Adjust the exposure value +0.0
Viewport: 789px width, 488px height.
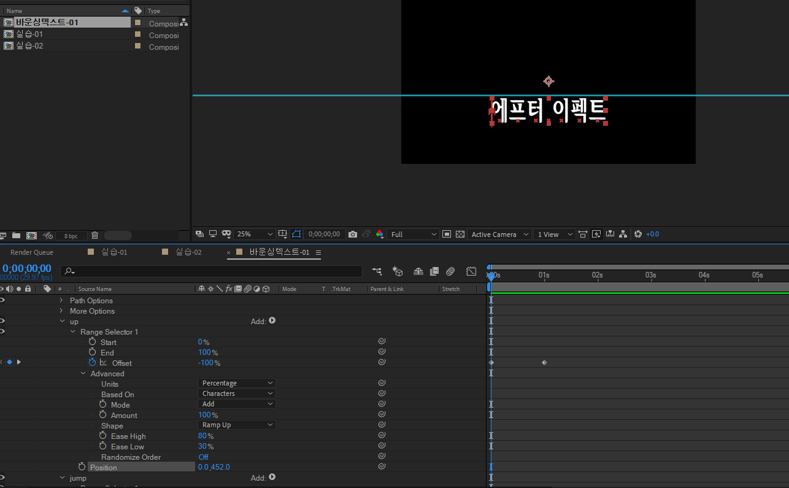click(652, 234)
